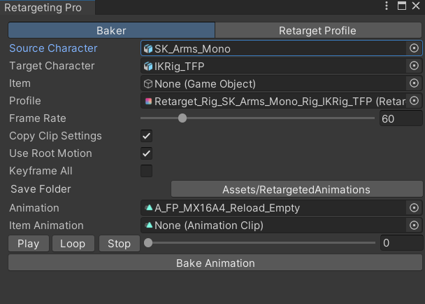Image resolution: width=425 pixels, height=304 pixels.
Task: Disable the Copy Clip Settings checkbox
Action: pos(147,136)
